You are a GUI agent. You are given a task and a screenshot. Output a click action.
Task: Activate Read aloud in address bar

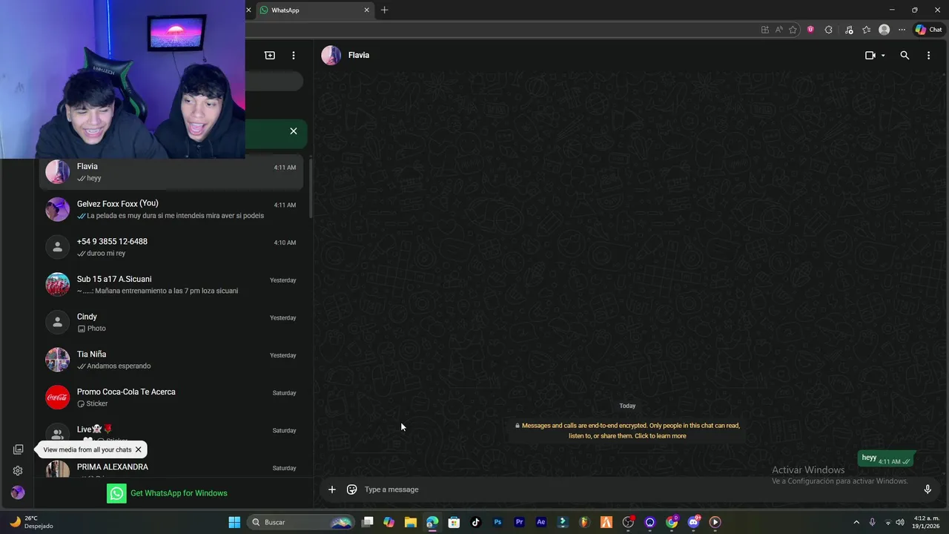[x=778, y=30]
